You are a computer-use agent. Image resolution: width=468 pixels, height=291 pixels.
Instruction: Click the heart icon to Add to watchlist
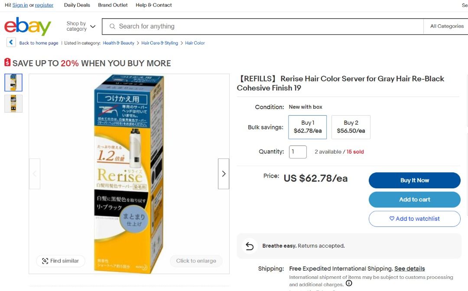click(x=391, y=219)
